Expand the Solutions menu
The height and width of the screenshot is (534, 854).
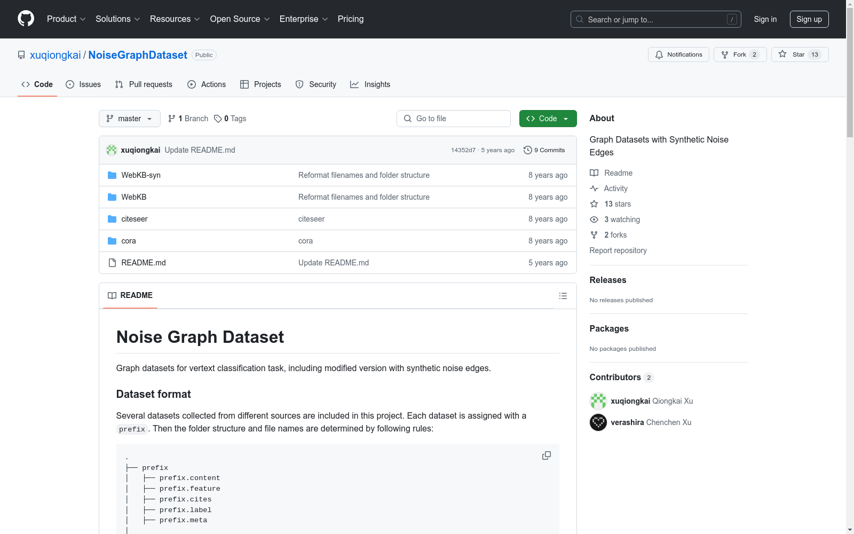click(118, 19)
